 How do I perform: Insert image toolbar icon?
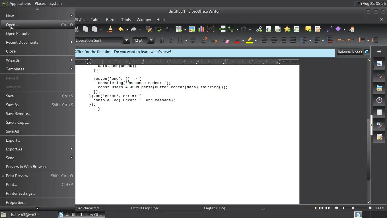click(192, 29)
